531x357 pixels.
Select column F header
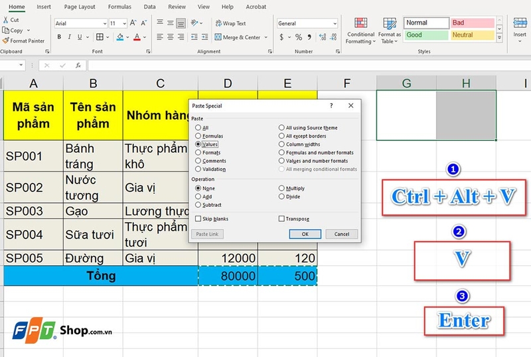pyautogui.click(x=346, y=83)
